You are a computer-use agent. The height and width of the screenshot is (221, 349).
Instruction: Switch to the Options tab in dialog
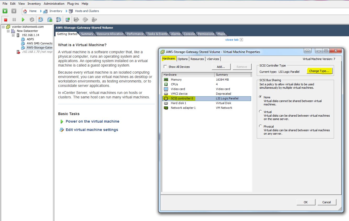(x=182, y=59)
